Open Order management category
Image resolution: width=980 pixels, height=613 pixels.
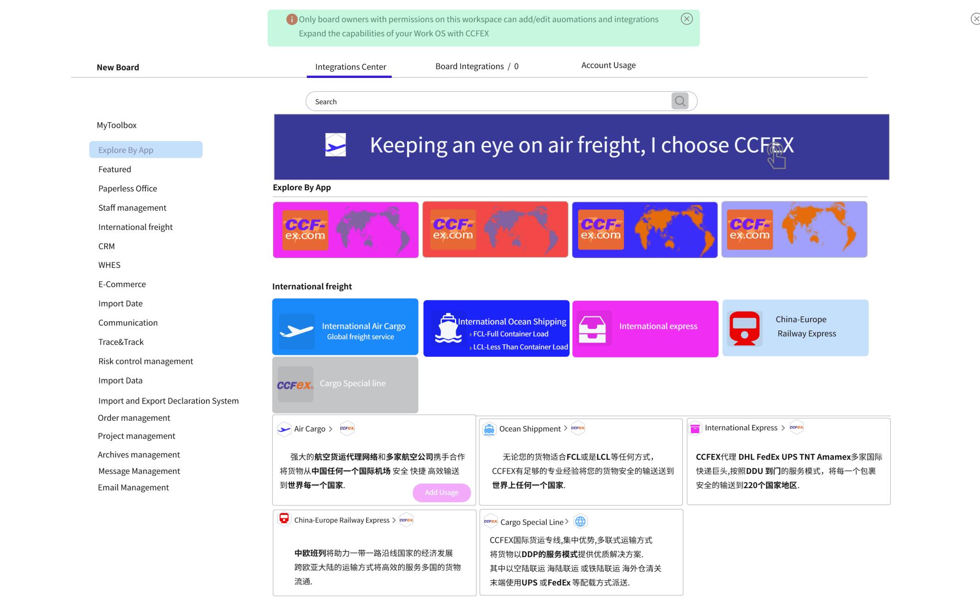click(x=134, y=418)
